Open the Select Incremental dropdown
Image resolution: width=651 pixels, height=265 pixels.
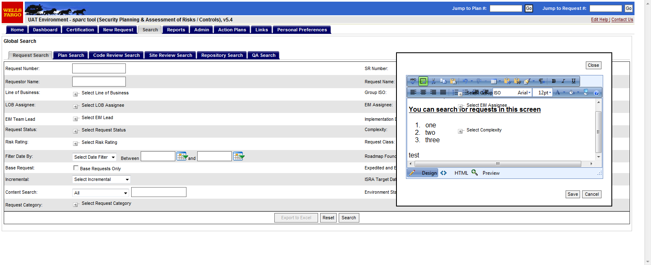[x=101, y=179]
